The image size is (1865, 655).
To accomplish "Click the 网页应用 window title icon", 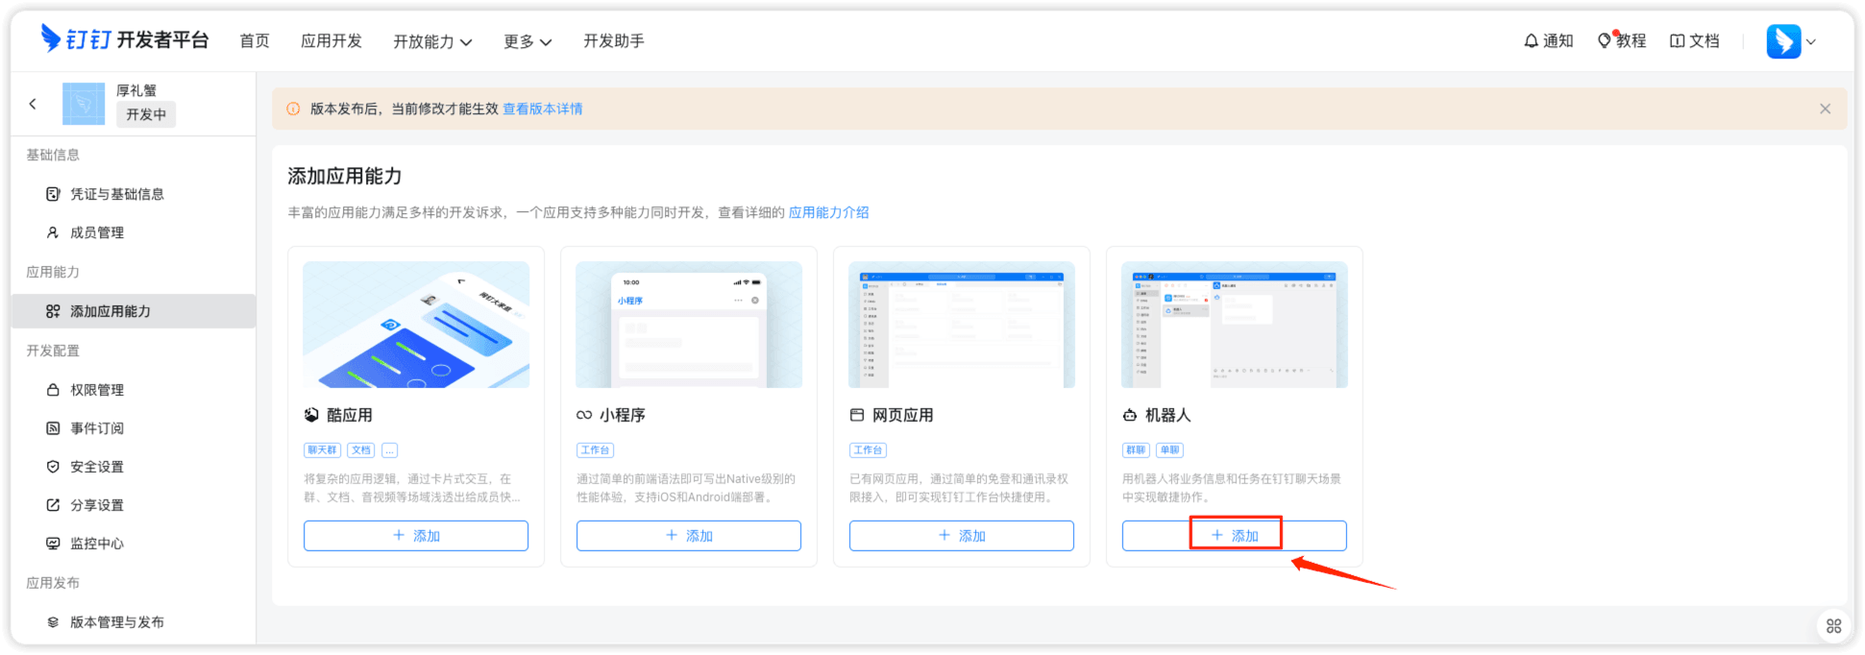I will tap(857, 415).
